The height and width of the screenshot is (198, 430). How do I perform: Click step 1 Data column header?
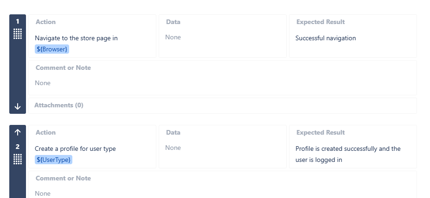[x=173, y=22]
